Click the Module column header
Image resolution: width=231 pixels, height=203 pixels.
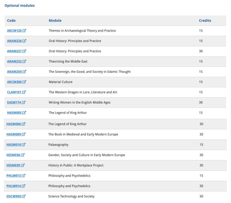[55, 21]
